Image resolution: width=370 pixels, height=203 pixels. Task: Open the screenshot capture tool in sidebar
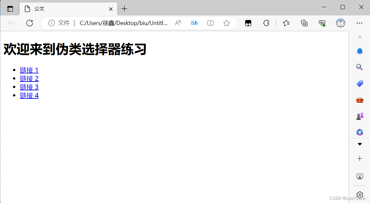click(360, 176)
